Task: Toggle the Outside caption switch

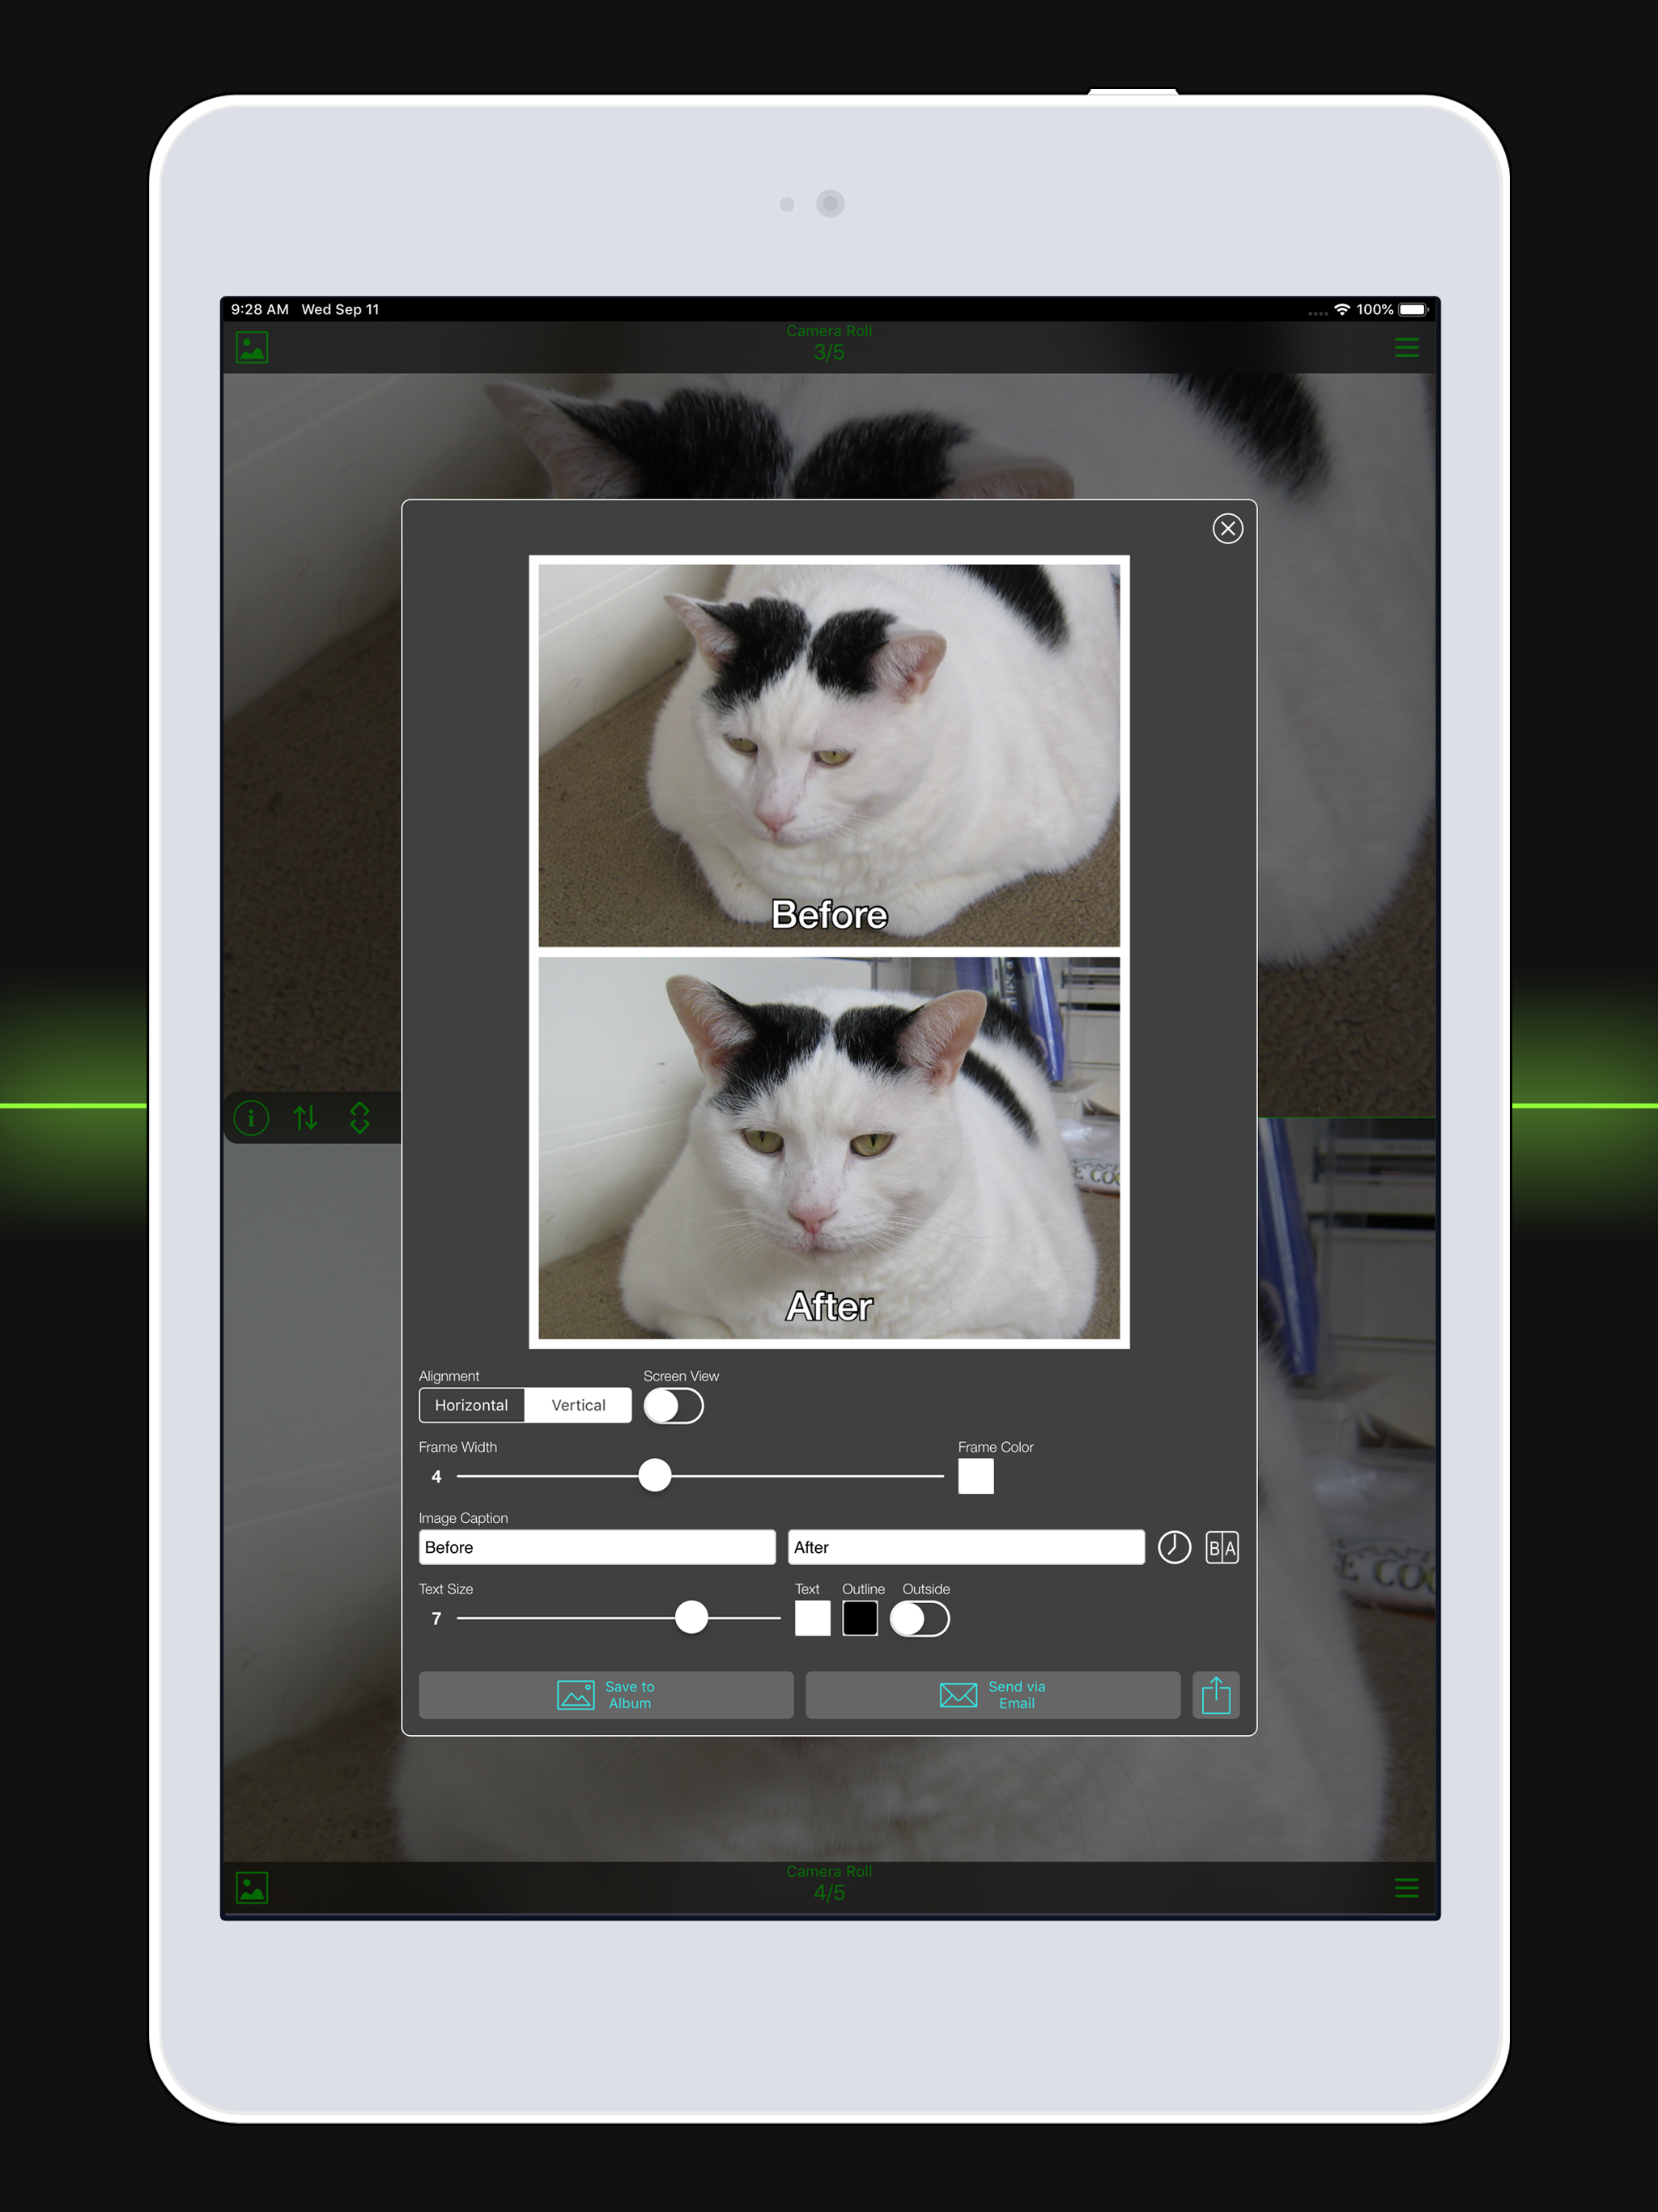Action: coord(919,1618)
